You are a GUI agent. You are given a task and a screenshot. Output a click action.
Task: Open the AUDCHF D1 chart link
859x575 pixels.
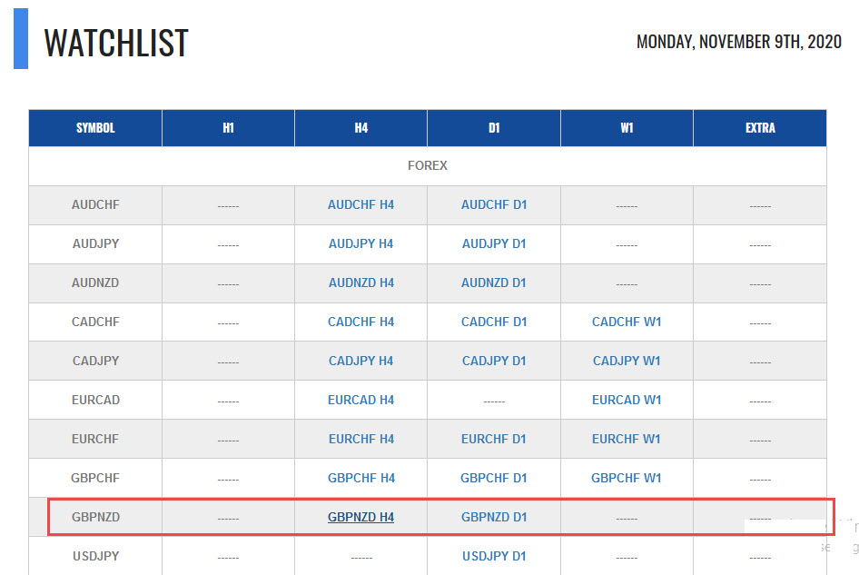coord(494,205)
